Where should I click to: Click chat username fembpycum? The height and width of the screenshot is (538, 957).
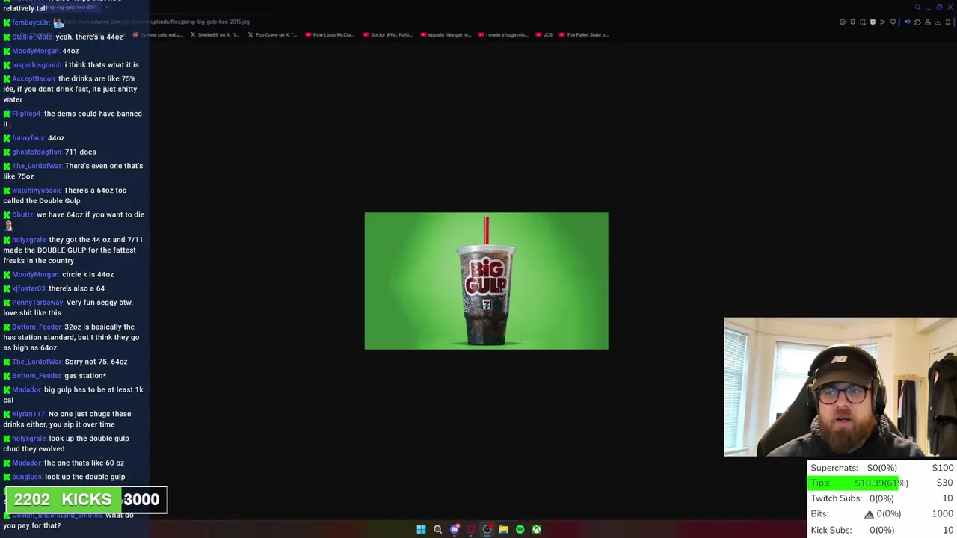click(31, 23)
